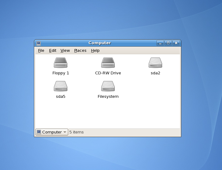222x170 pixels.
Task: Click the 'CD-RW Drive' label text
Action: pos(108,73)
